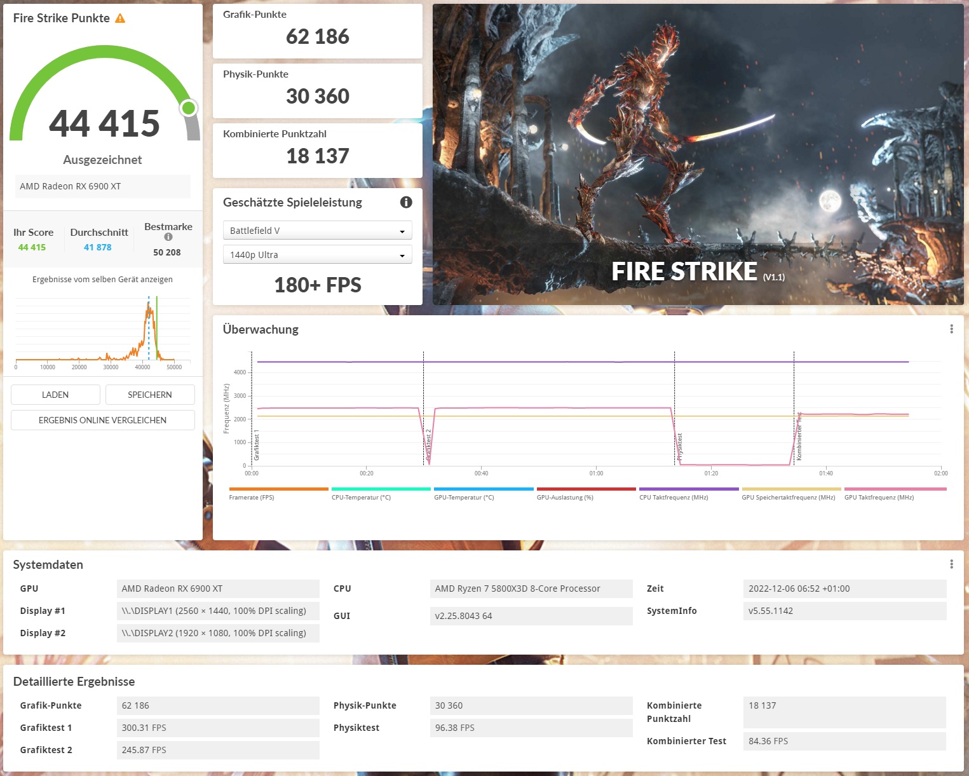Open the three-dot menu in Überwachung panel
The width and height of the screenshot is (969, 776).
click(x=951, y=329)
